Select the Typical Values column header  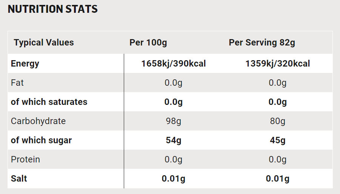pyautogui.click(x=44, y=42)
